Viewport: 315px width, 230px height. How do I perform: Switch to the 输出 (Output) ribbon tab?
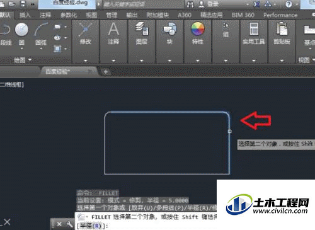132,15
